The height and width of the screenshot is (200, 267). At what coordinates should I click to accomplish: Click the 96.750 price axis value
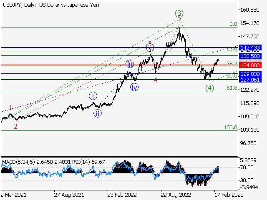[248, 143]
